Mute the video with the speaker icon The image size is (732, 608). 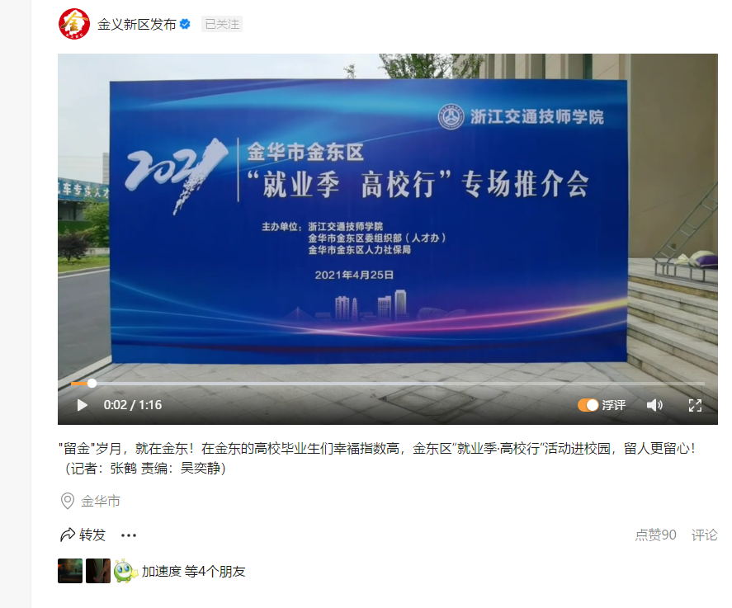coord(654,405)
